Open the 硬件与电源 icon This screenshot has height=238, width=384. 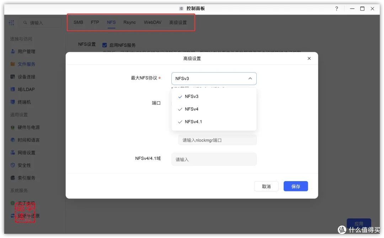click(13, 127)
